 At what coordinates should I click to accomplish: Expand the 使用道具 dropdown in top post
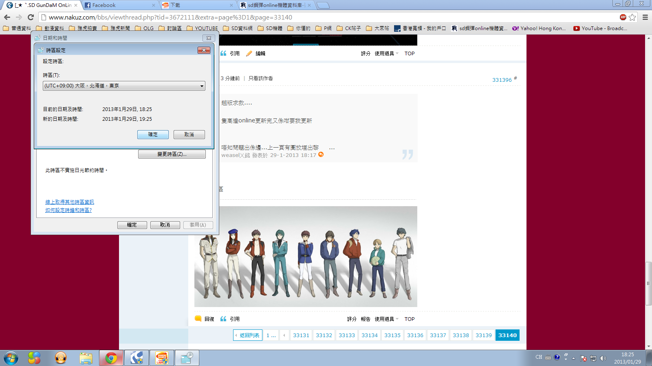[x=386, y=53]
